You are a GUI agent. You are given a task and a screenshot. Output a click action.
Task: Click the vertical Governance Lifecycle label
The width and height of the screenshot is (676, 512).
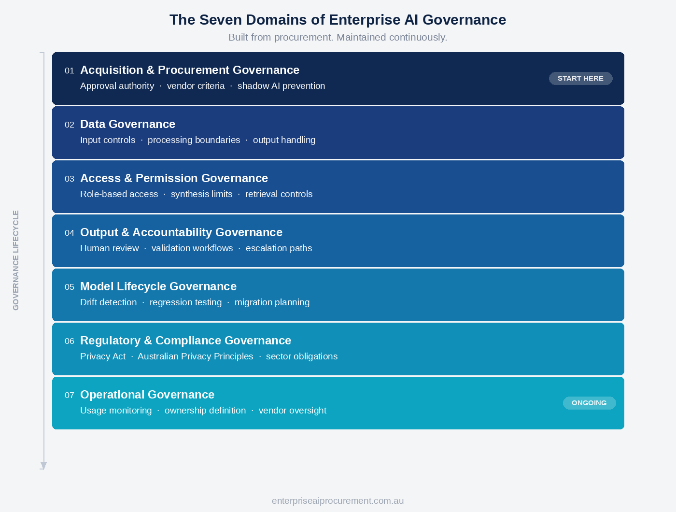(x=16, y=260)
